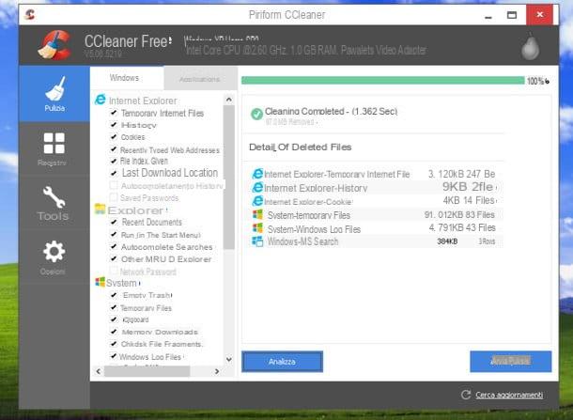Screen dimensions: 573x420
Task: Toggle Recently Typed Web Addresses checkbox
Action: click(114, 149)
